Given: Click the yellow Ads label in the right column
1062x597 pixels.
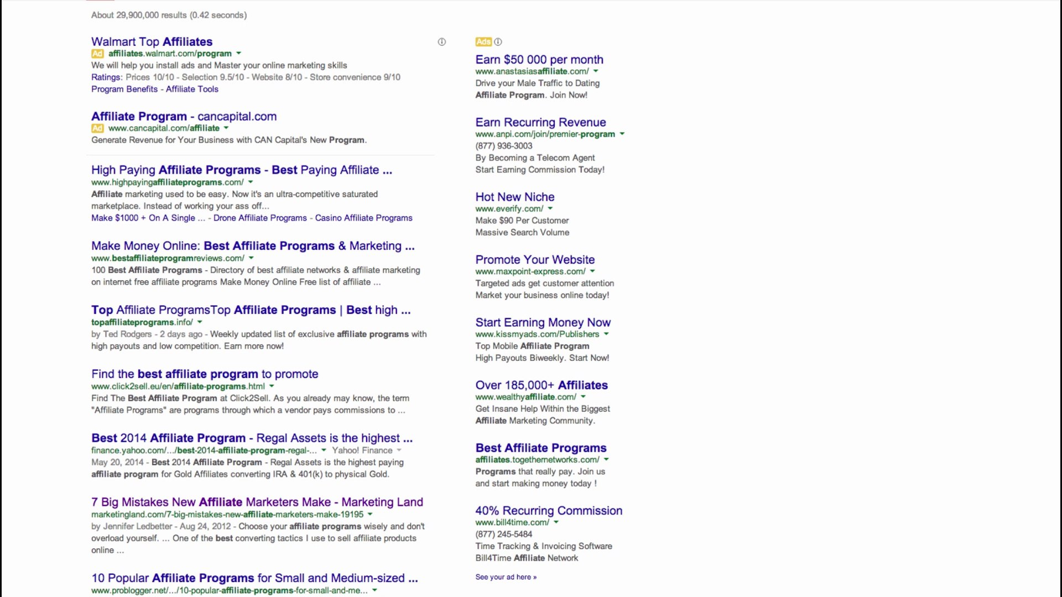Looking at the screenshot, I should (483, 42).
